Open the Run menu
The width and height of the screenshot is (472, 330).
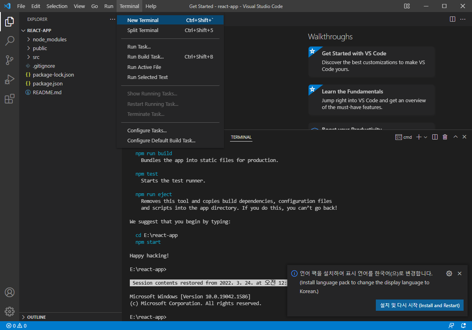tap(109, 6)
